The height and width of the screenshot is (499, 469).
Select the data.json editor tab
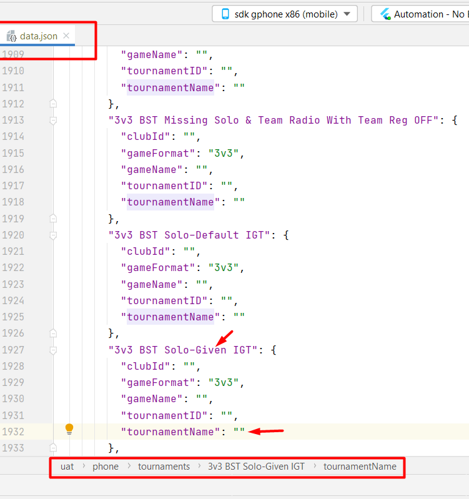[37, 36]
